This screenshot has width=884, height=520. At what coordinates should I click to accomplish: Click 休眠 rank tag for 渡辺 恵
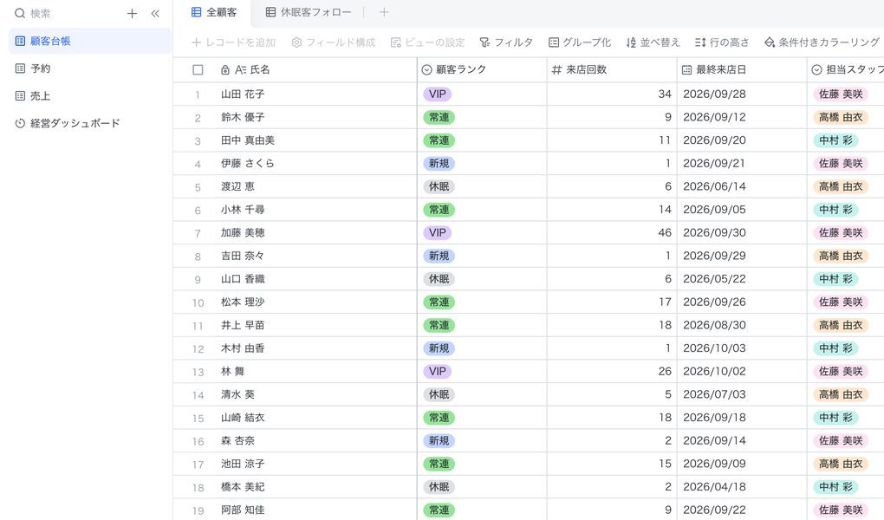coord(439,186)
